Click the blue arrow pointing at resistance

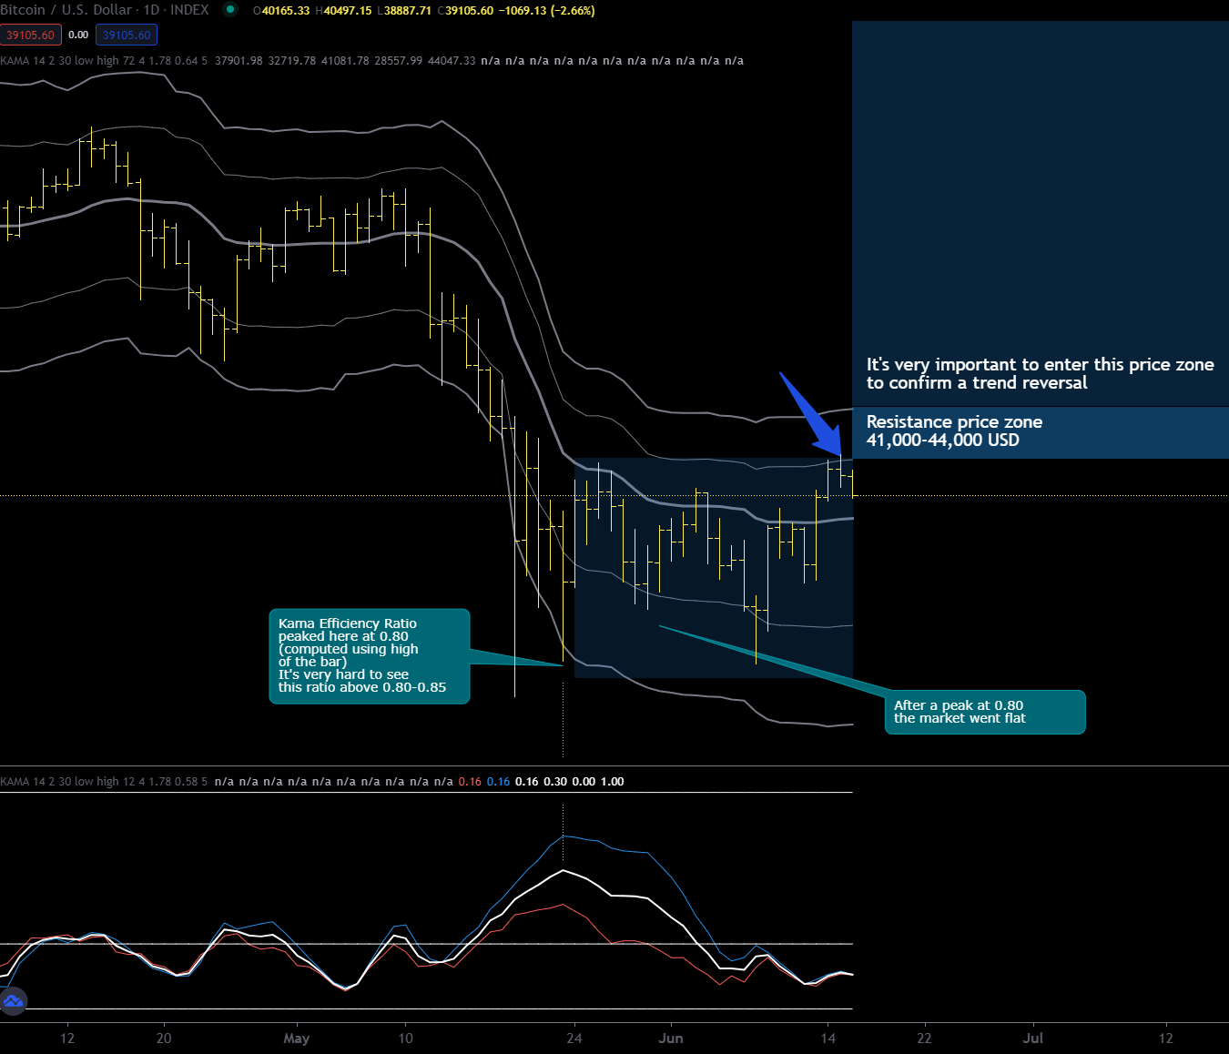[810, 413]
